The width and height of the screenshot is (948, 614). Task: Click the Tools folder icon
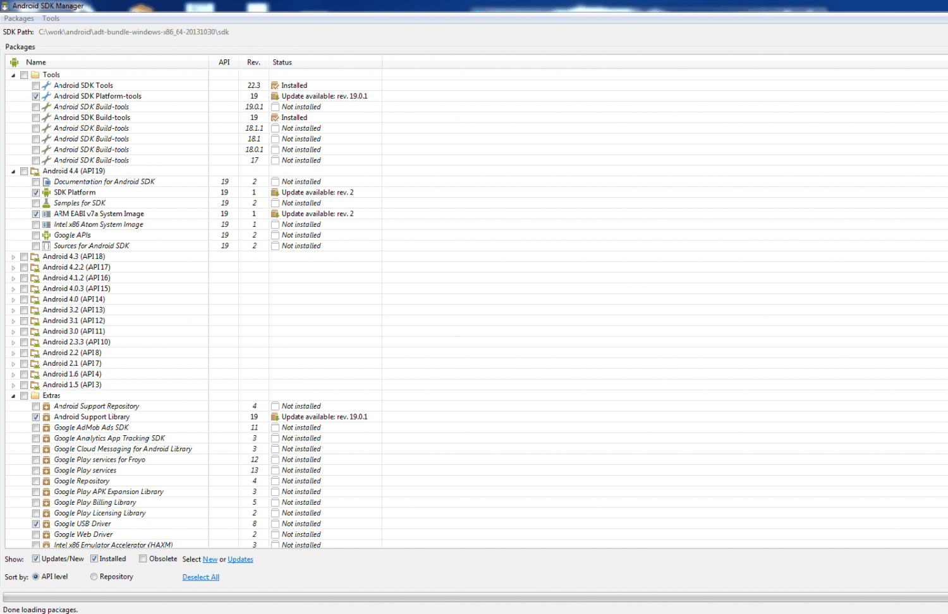point(35,75)
